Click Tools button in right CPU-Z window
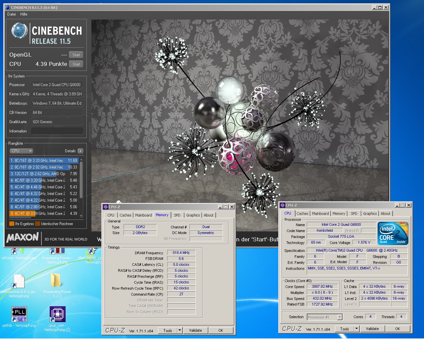424x339 pixels. pyautogui.click(x=344, y=329)
